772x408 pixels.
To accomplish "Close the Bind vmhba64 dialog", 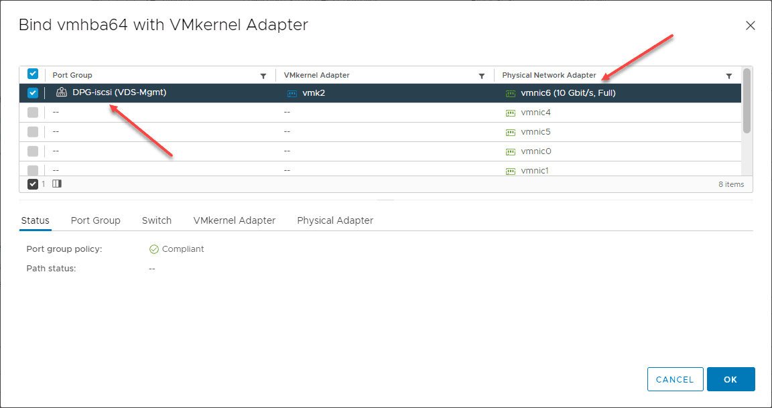I will (751, 25).
